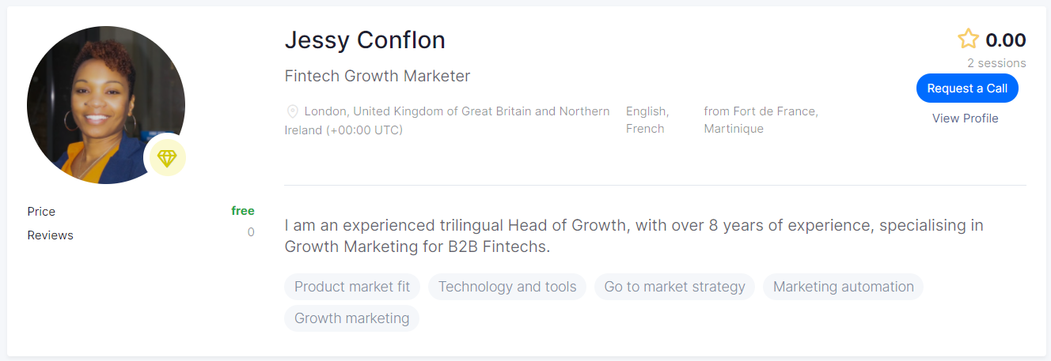This screenshot has height=361, width=1051.
Task: Click the yellow diamond badge icon
Action: point(167,158)
